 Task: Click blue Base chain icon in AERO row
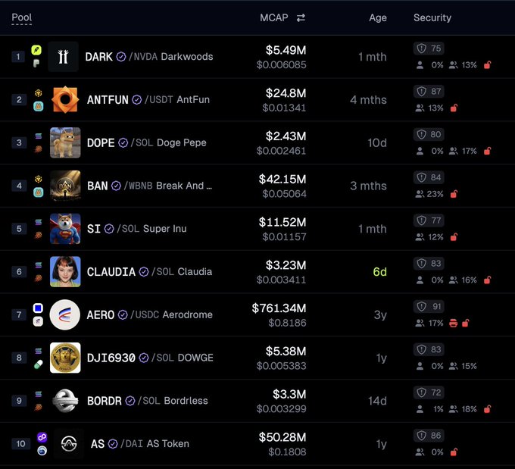click(38, 308)
